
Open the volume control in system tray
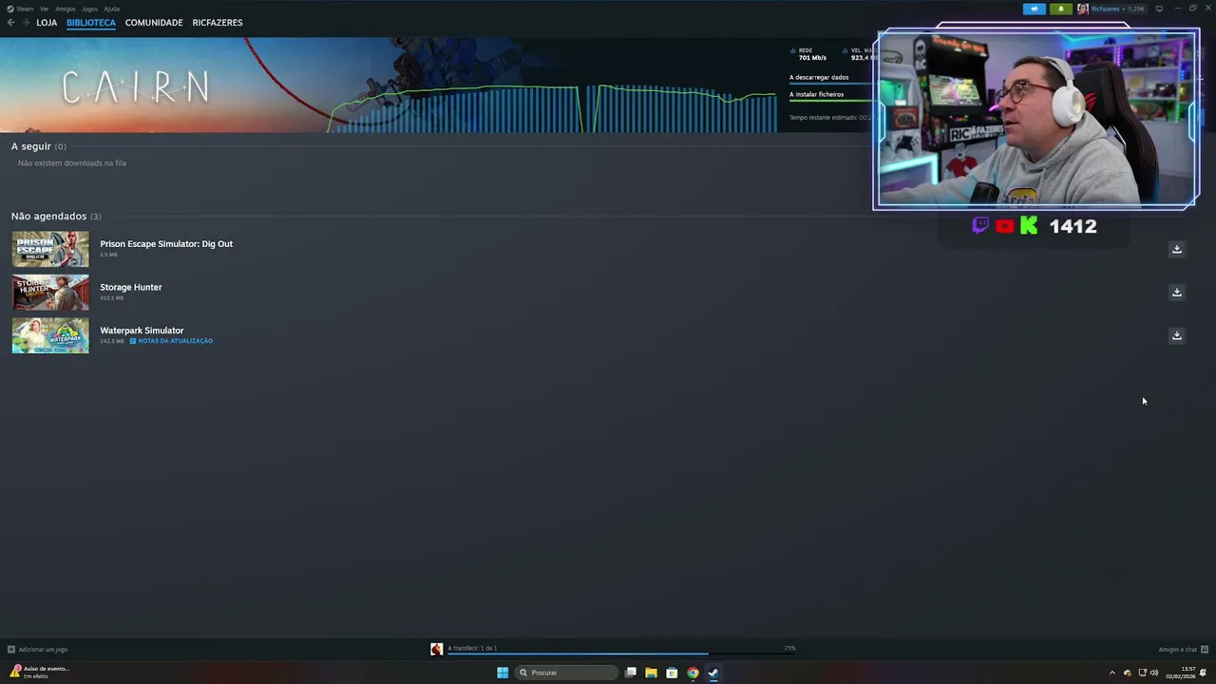point(1154,673)
